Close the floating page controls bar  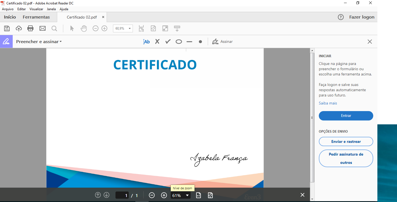[x=303, y=195]
